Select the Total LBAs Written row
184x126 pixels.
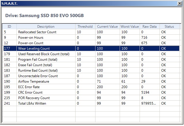(91, 103)
